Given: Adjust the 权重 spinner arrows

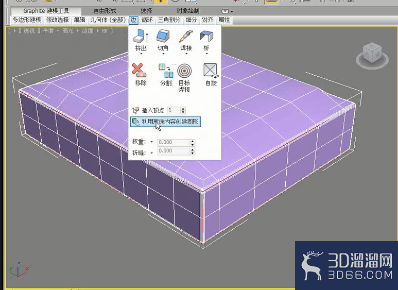Looking at the screenshot, I should click(x=193, y=143).
